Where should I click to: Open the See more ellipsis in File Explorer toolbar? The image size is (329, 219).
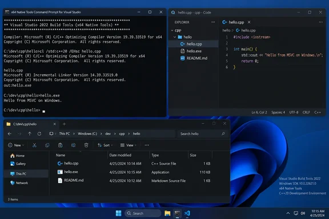click(x=147, y=145)
